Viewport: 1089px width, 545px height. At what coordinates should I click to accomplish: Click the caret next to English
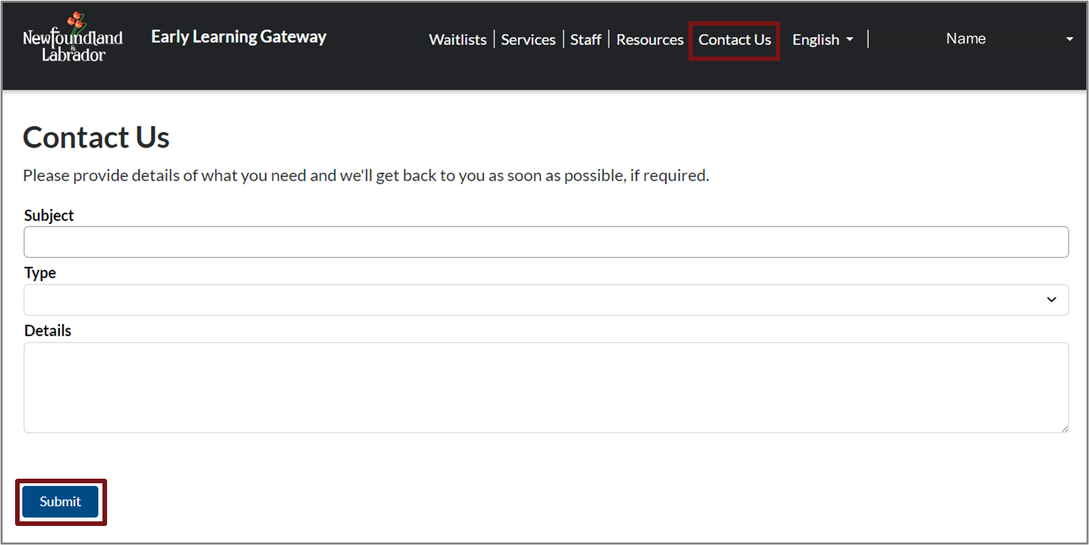point(850,39)
